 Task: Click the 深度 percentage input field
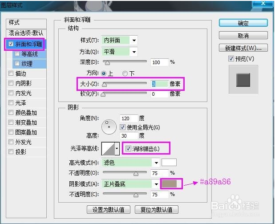click(159, 62)
